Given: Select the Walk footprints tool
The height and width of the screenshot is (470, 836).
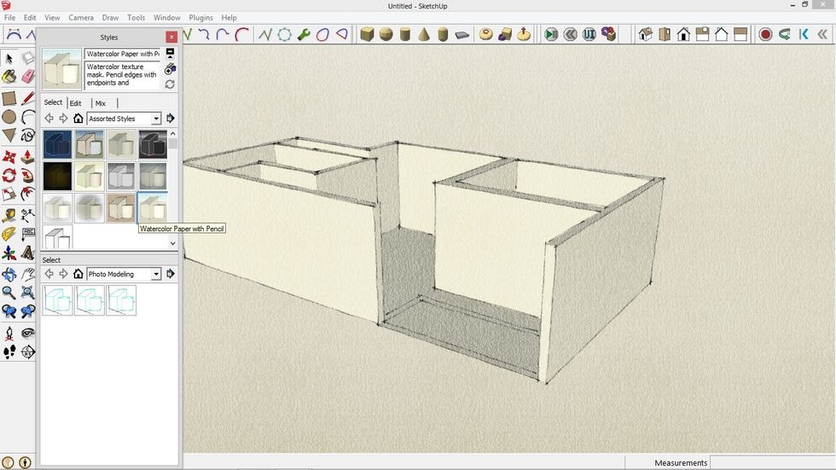Looking at the screenshot, I should [x=9, y=351].
